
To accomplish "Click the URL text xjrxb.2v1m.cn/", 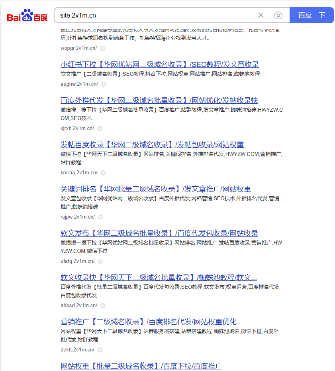I will [77, 128].
